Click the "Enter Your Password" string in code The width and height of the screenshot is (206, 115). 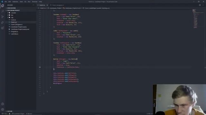click(x=71, y=47)
